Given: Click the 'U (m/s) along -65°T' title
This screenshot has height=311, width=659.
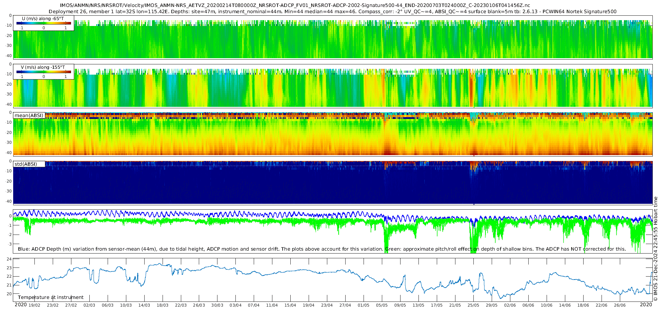Looking at the screenshot, I should pos(43,19).
